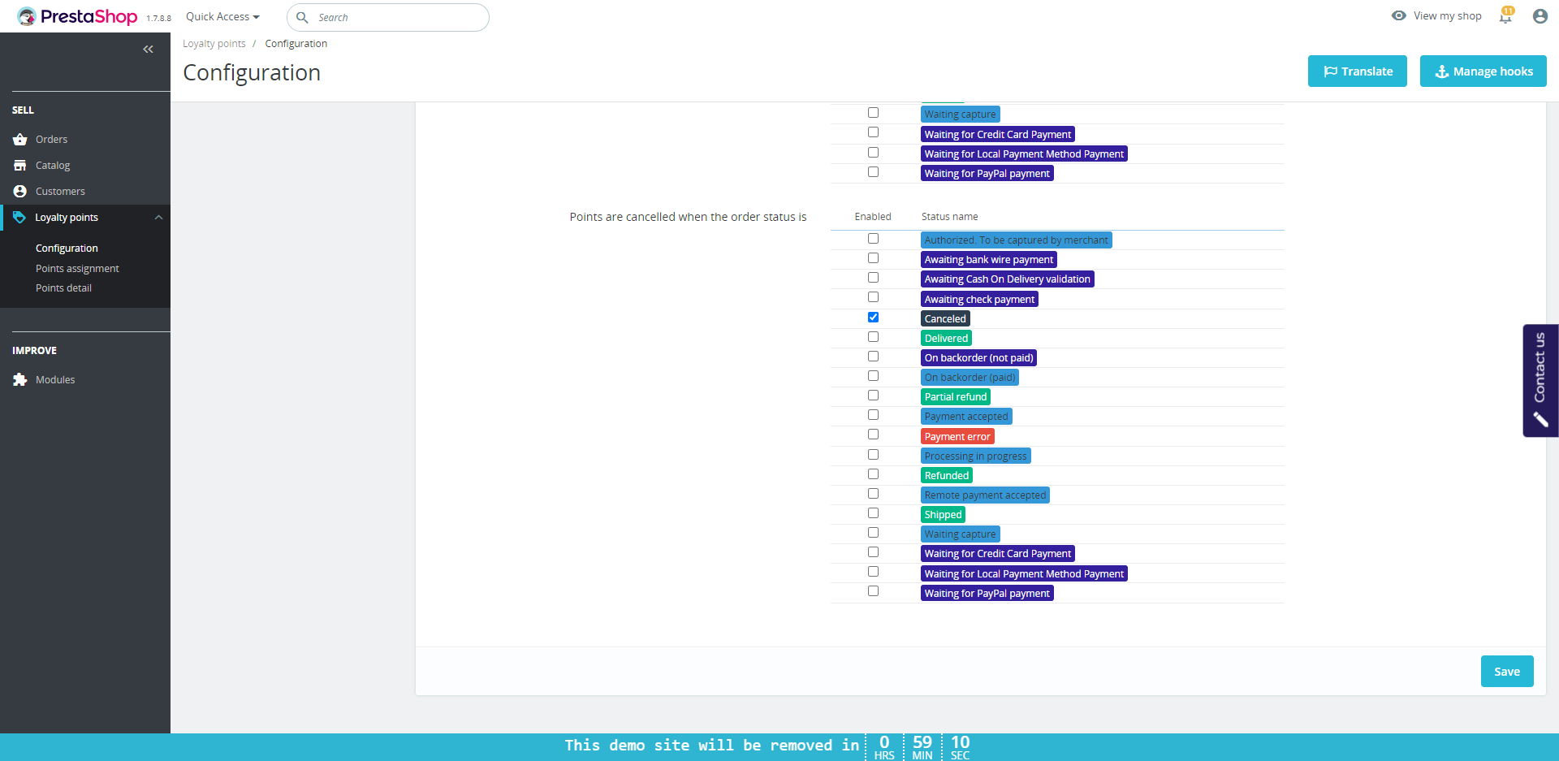Collapse the sidebar with double-chevron icon
The image size is (1559, 761).
(x=148, y=50)
